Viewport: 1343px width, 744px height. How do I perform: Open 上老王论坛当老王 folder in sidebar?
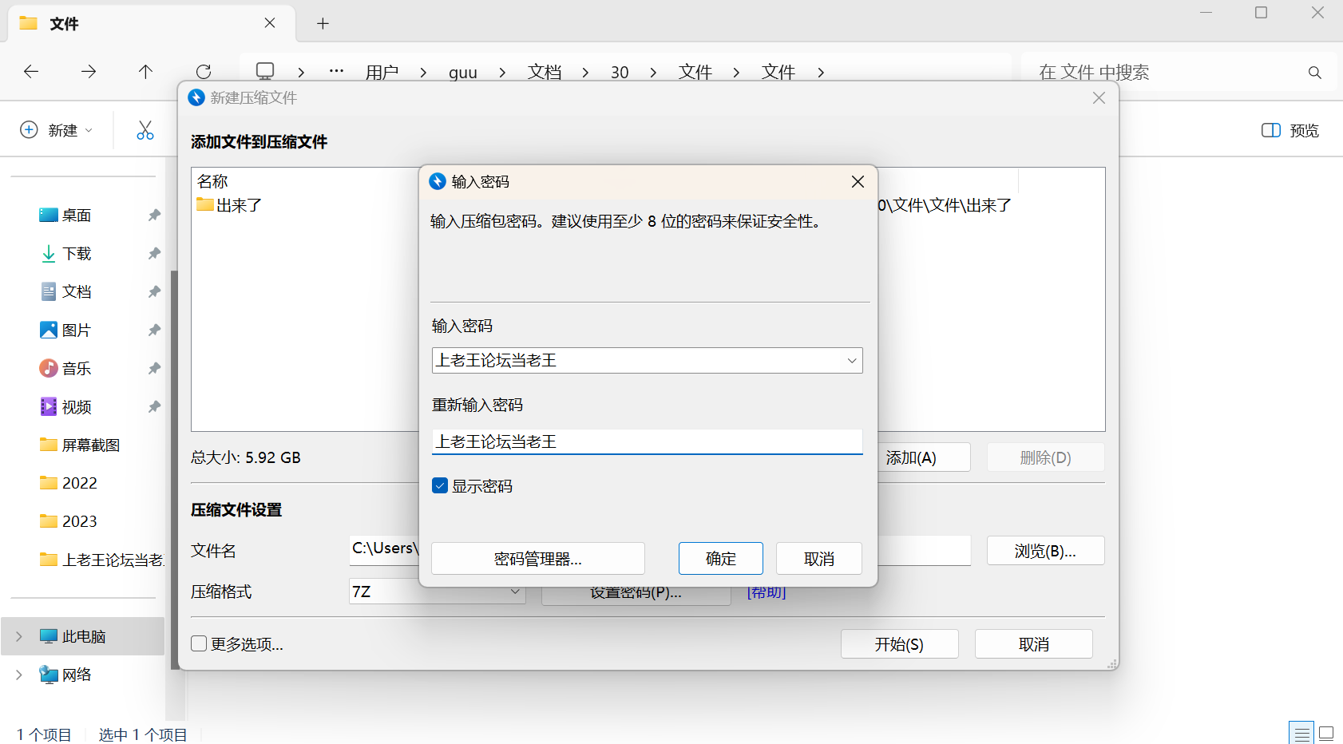coord(101,560)
